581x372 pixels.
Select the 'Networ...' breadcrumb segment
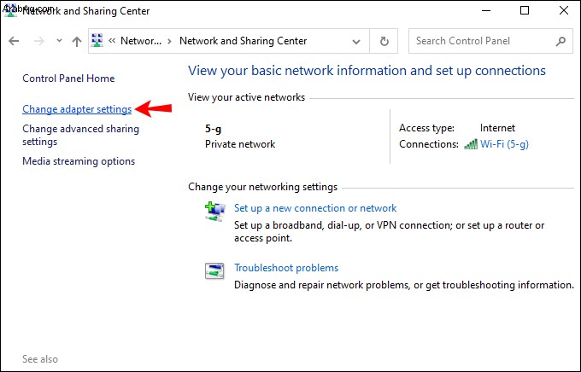(141, 41)
